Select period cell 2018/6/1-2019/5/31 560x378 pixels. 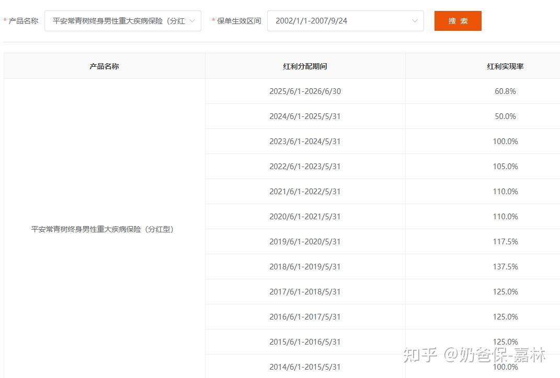pos(305,266)
